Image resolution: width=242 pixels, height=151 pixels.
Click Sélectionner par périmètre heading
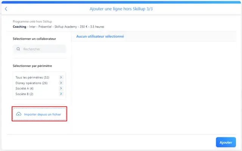tap(32, 66)
